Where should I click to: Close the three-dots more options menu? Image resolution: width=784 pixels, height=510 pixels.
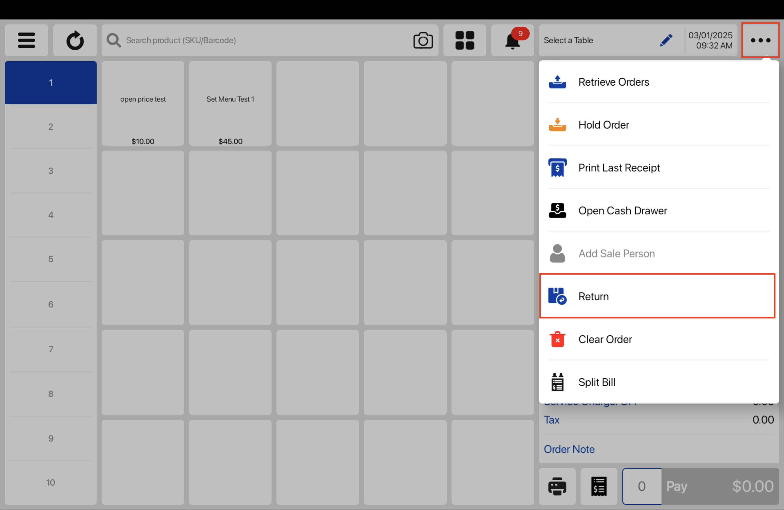tap(760, 40)
